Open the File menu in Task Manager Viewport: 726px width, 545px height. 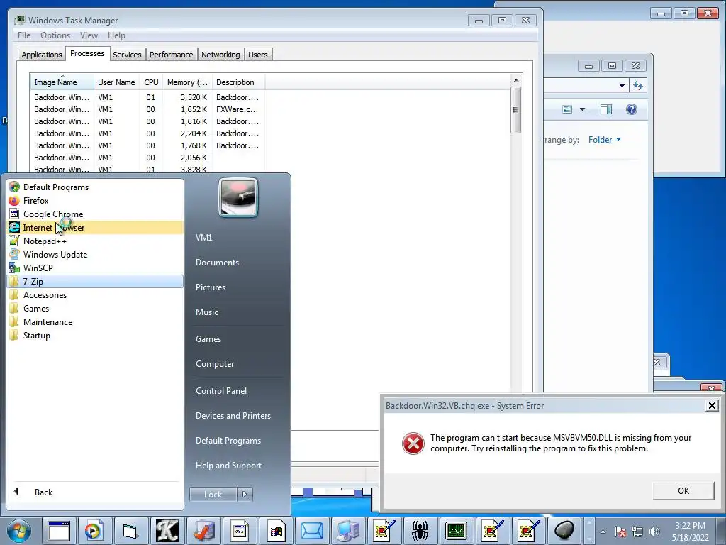[x=24, y=35]
